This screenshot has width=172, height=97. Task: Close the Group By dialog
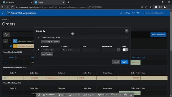tap(127, 31)
